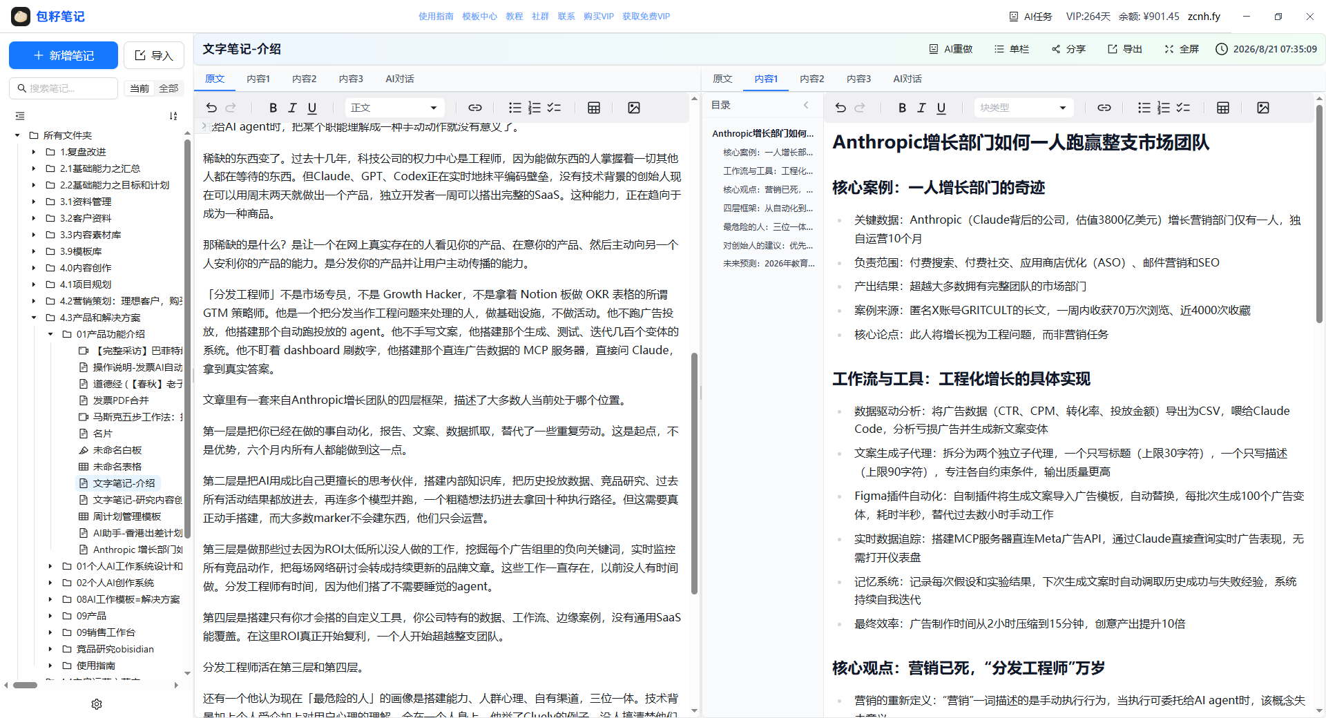Collapse the 01产品功能介绍 folder
Screen dimensions: 1326x718
[50, 334]
